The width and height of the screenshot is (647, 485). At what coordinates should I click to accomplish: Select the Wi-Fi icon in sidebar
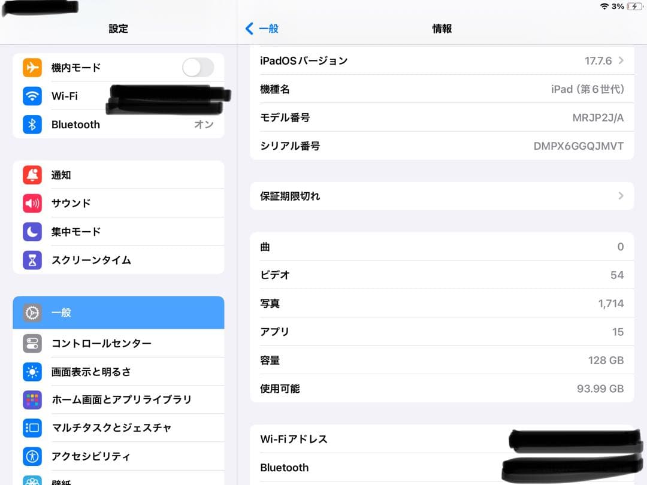pyautogui.click(x=32, y=96)
